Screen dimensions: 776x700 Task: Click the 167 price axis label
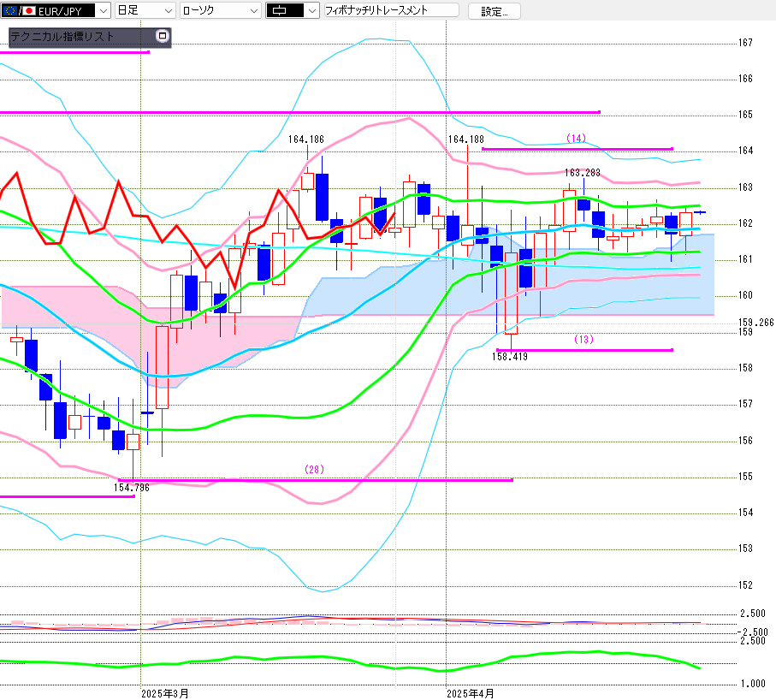745,43
